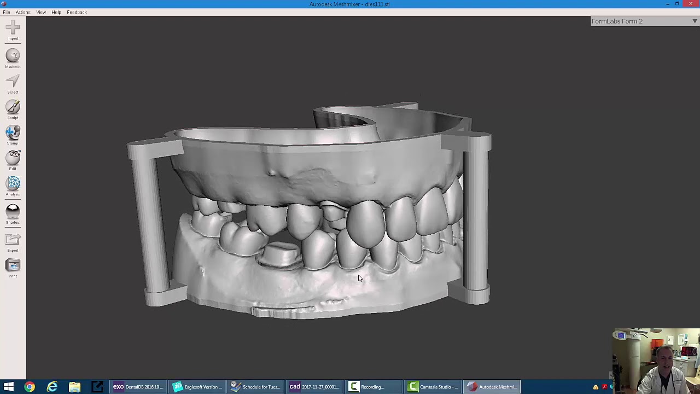Click the dental model in the viewport
This screenshot has height=394, width=700.
coord(310,211)
